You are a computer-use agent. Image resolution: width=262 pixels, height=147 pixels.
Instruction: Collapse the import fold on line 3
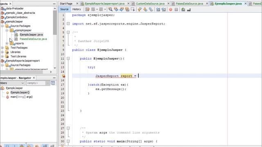[68, 24]
